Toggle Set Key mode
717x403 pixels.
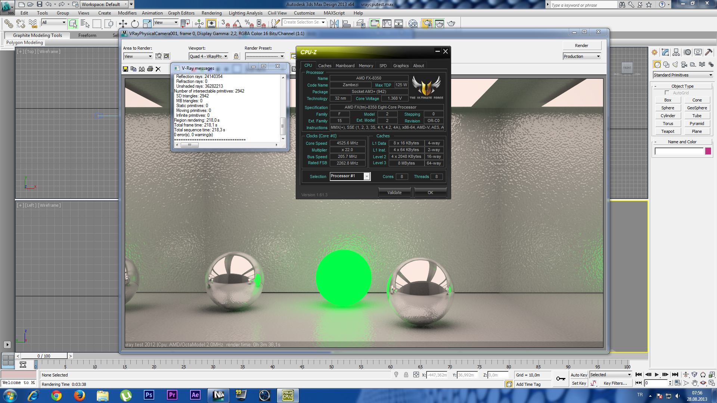coord(579,383)
